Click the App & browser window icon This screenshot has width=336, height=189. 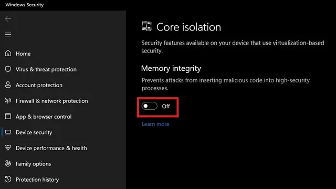[x=8, y=117]
